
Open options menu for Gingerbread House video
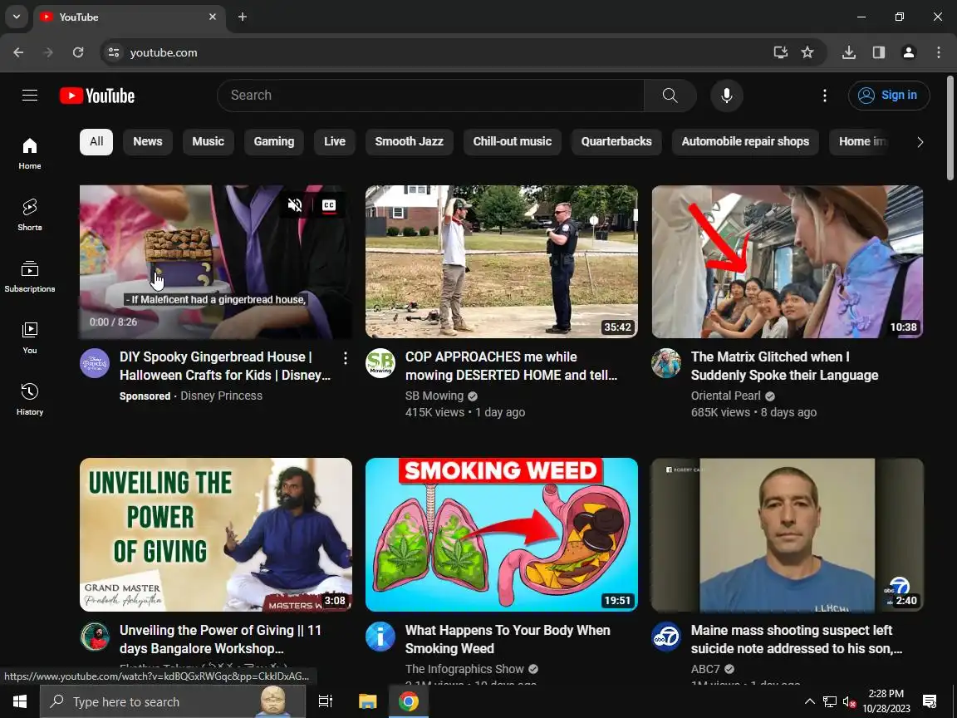pyautogui.click(x=346, y=358)
